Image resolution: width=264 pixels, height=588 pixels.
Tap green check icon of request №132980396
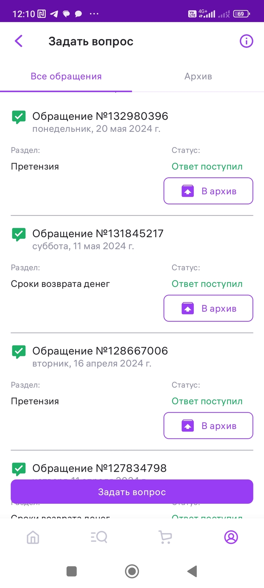[18, 117]
